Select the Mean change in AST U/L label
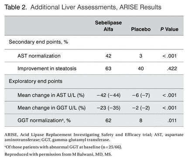Image resolution: width=188 pixels, height=161 pixels. (51, 95)
